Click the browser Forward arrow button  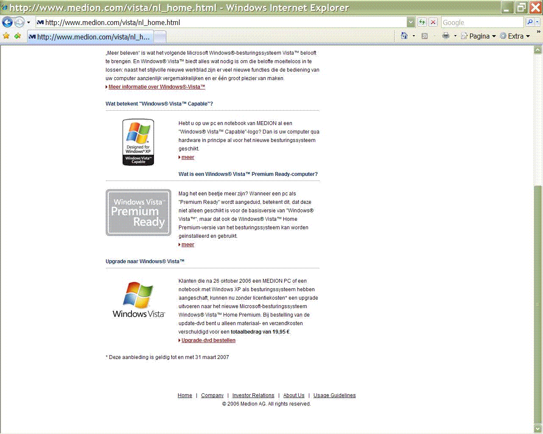click(x=19, y=22)
